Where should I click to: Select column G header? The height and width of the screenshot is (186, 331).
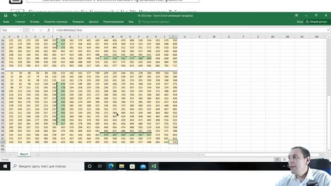point(61,37)
